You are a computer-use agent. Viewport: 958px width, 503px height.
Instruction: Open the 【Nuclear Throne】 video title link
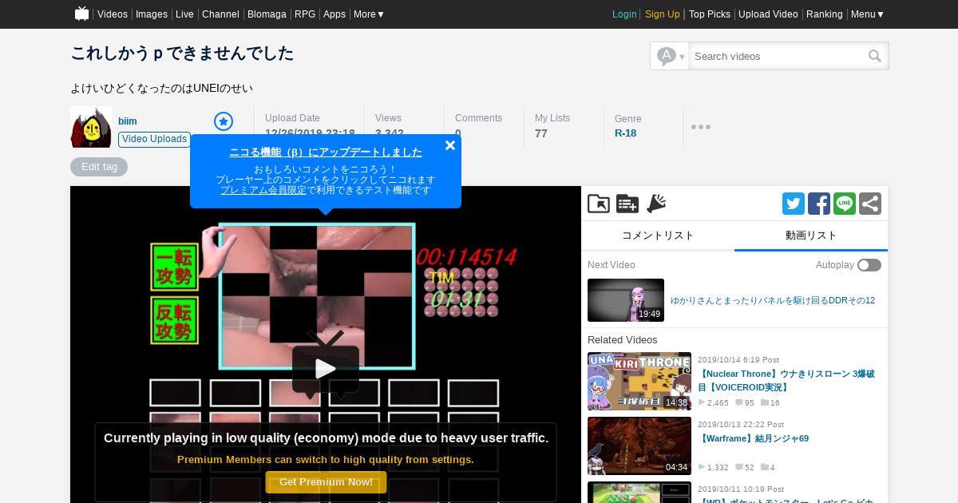(x=786, y=380)
